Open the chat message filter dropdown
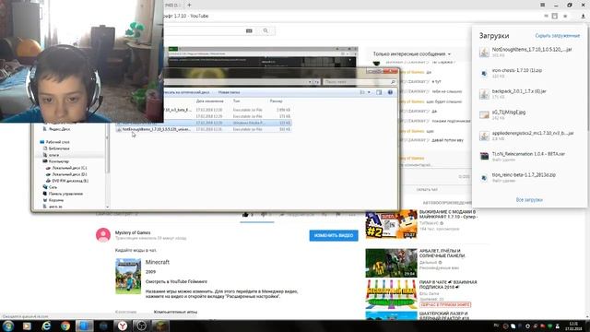 coord(412,54)
